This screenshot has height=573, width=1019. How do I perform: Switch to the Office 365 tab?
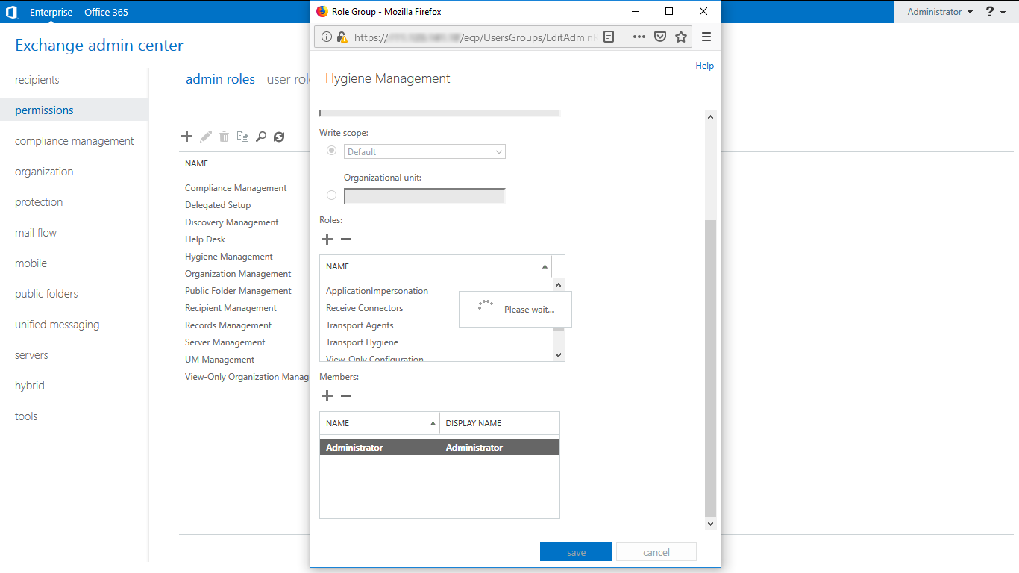click(106, 12)
